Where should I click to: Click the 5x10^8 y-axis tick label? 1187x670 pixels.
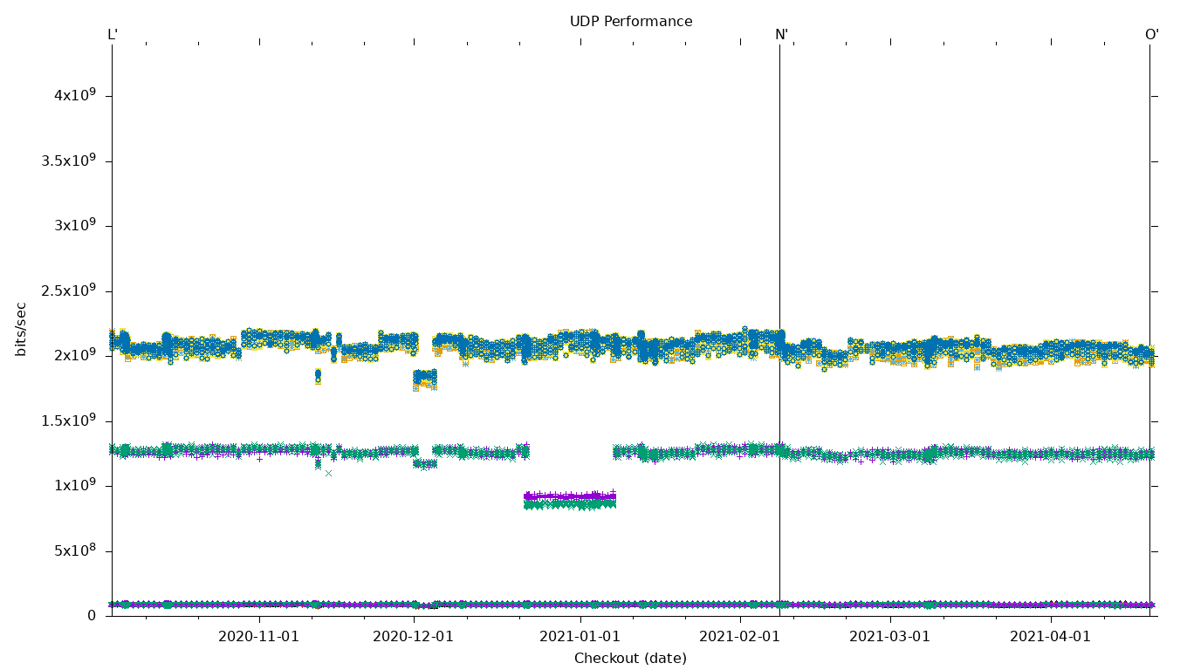pyautogui.click(x=76, y=550)
